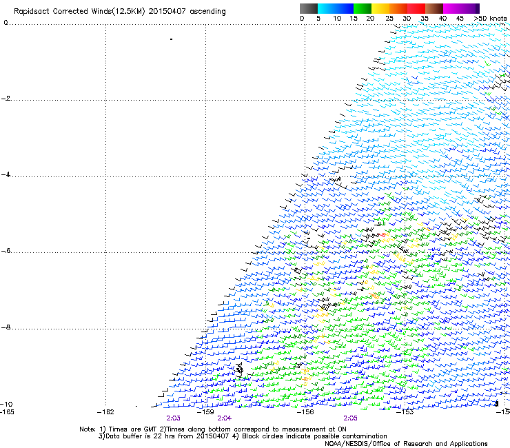Click the brown 35-40 knots legend swatch
Image resolution: width=510 pixels, height=448 pixels.
tap(434, 8)
